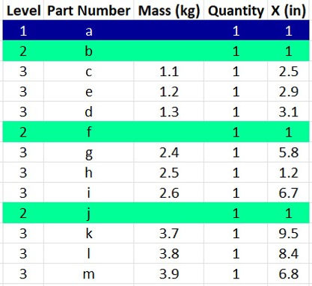
Task: Select the Part Number header cell
Action: tap(88, 10)
